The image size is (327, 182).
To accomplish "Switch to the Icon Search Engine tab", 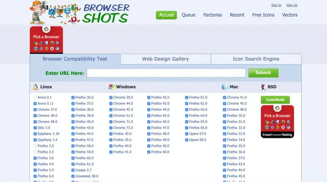I will tap(256, 59).
